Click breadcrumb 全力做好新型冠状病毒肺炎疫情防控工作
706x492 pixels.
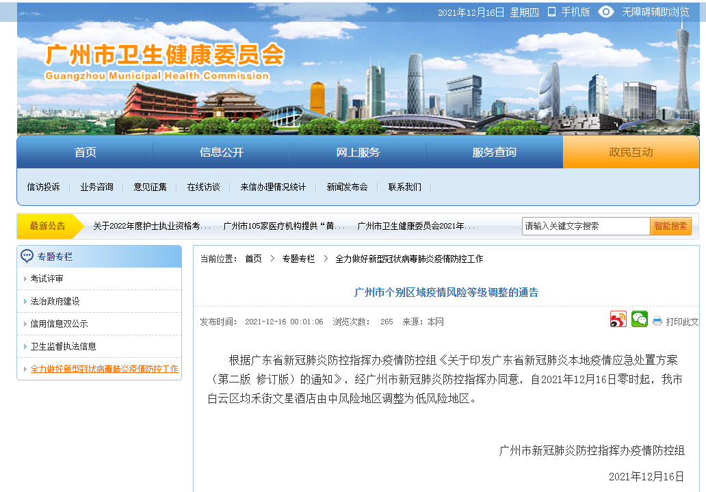click(409, 259)
